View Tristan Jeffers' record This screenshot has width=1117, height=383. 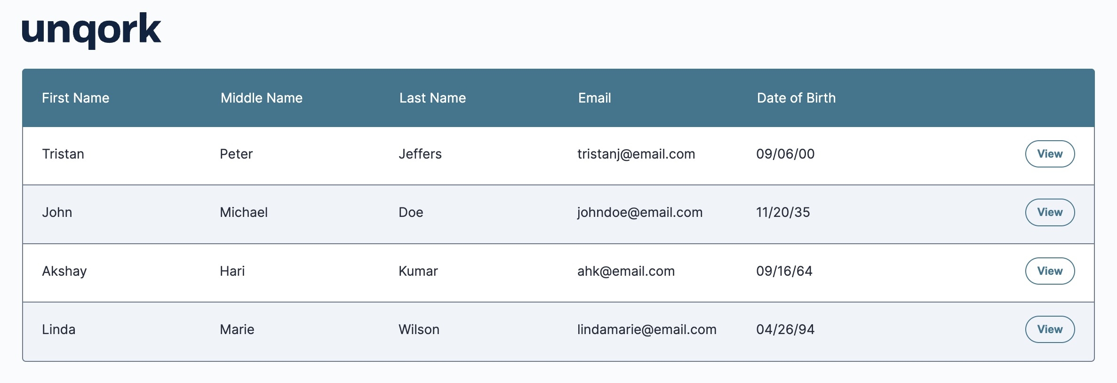pyautogui.click(x=1050, y=154)
